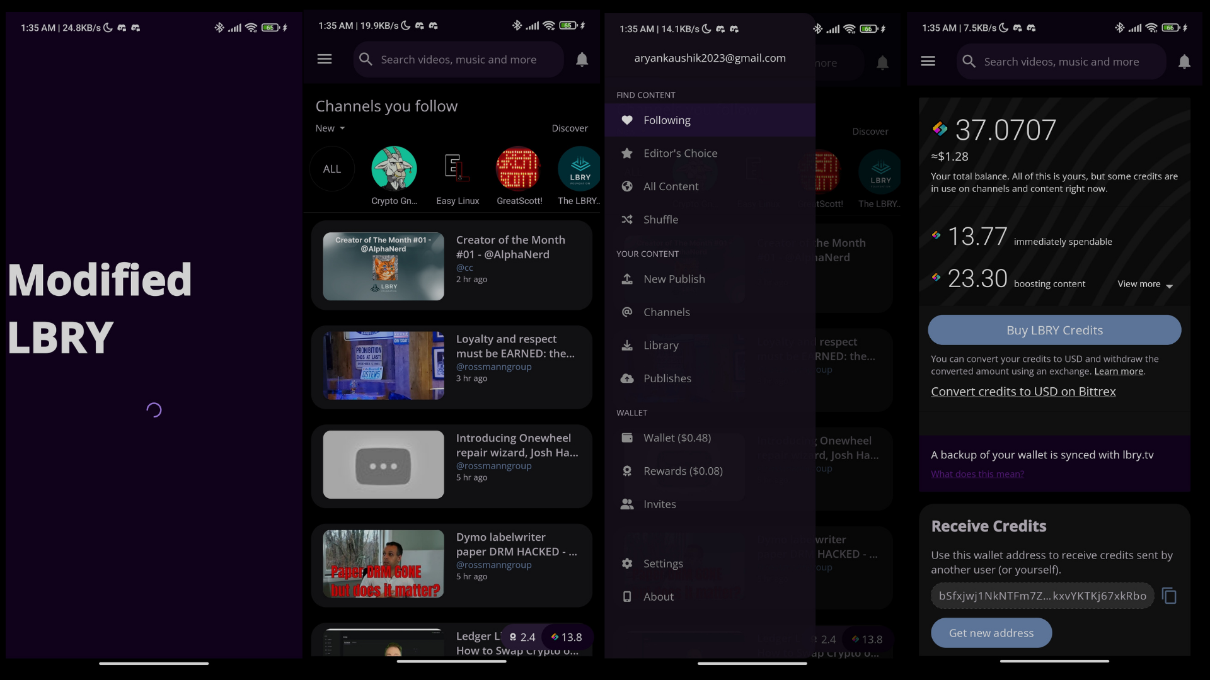1210x680 pixels.
Task: Tap account email aryankaushik2023@gmail.com
Action: [x=710, y=58]
